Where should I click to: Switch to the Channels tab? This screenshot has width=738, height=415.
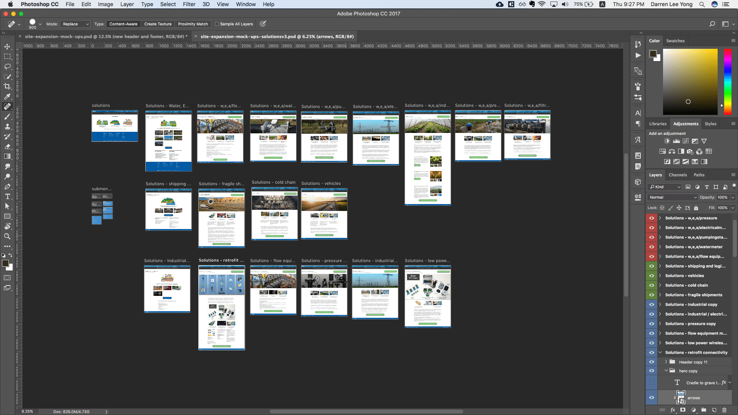(x=677, y=175)
